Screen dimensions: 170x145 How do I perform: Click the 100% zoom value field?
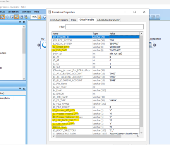[x=34, y=17]
